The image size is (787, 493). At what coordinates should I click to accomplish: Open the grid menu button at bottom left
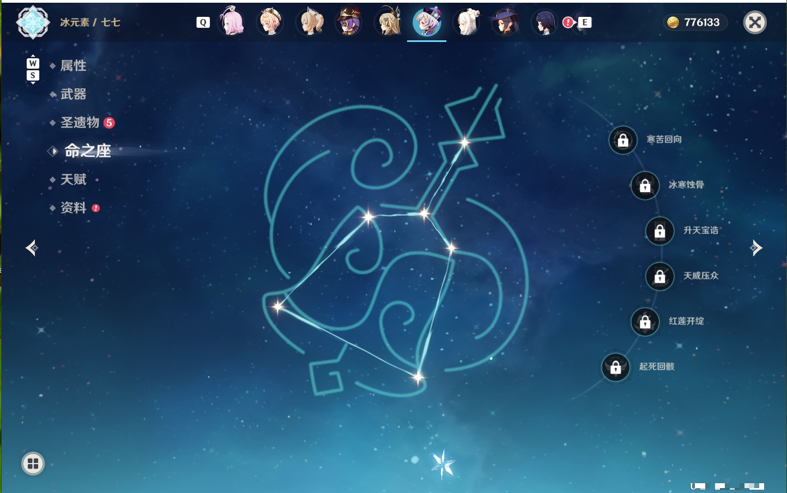pyautogui.click(x=33, y=464)
